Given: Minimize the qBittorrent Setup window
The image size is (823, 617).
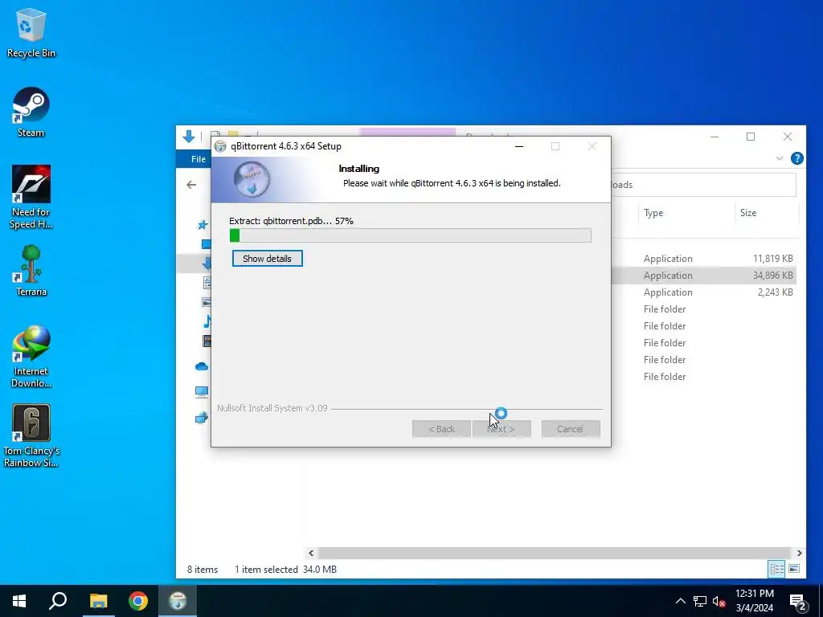Looking at the screenshot, I should point(519,146).
